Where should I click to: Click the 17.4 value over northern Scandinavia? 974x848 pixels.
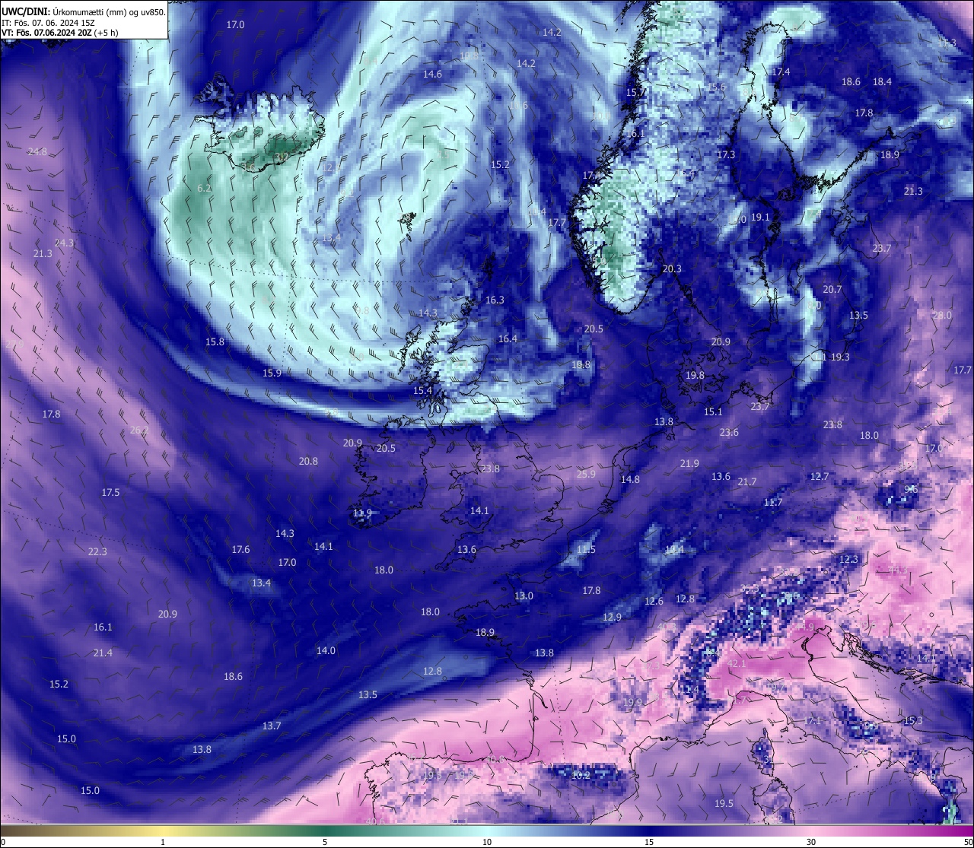coord(781,72)
